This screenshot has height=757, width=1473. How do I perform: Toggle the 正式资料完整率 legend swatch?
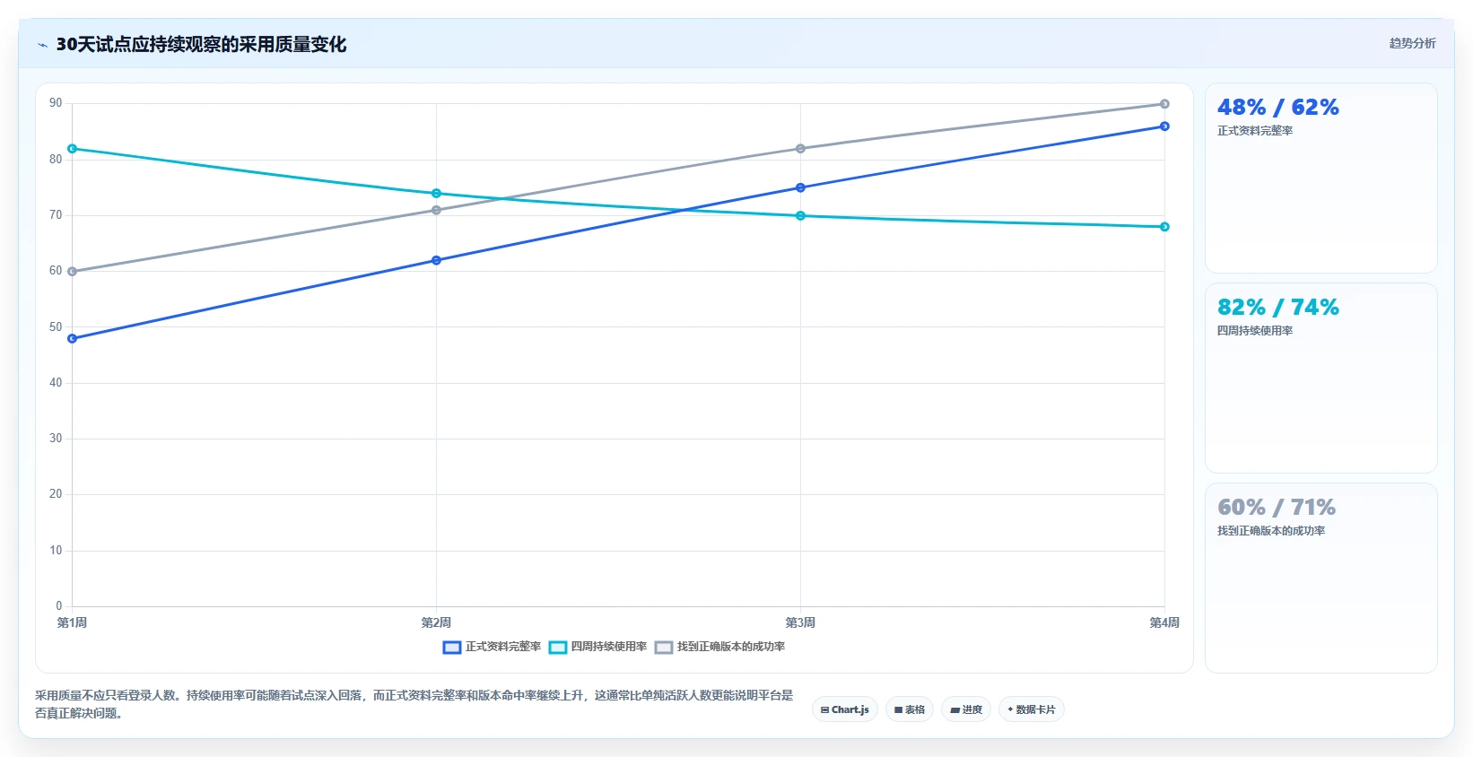point(452,647)
